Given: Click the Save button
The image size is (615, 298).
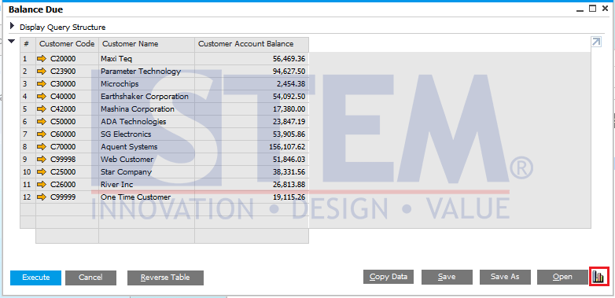Looking at the screenshot, I should [x=447, y=277].
